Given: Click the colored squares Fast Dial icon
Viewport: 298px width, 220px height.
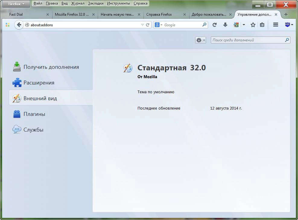Looking at the screenshot, I should coord(8,25).
